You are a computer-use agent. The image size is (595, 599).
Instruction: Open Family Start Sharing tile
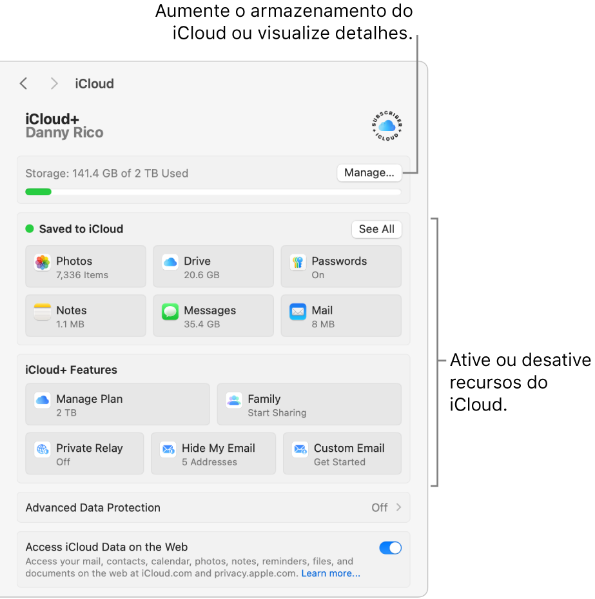pyautogui.click(x=309, y=404)
